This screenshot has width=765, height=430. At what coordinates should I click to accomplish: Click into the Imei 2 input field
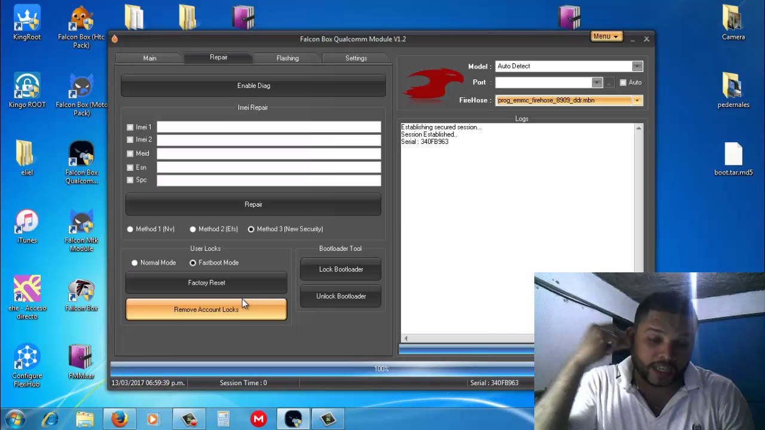point(268,140)
